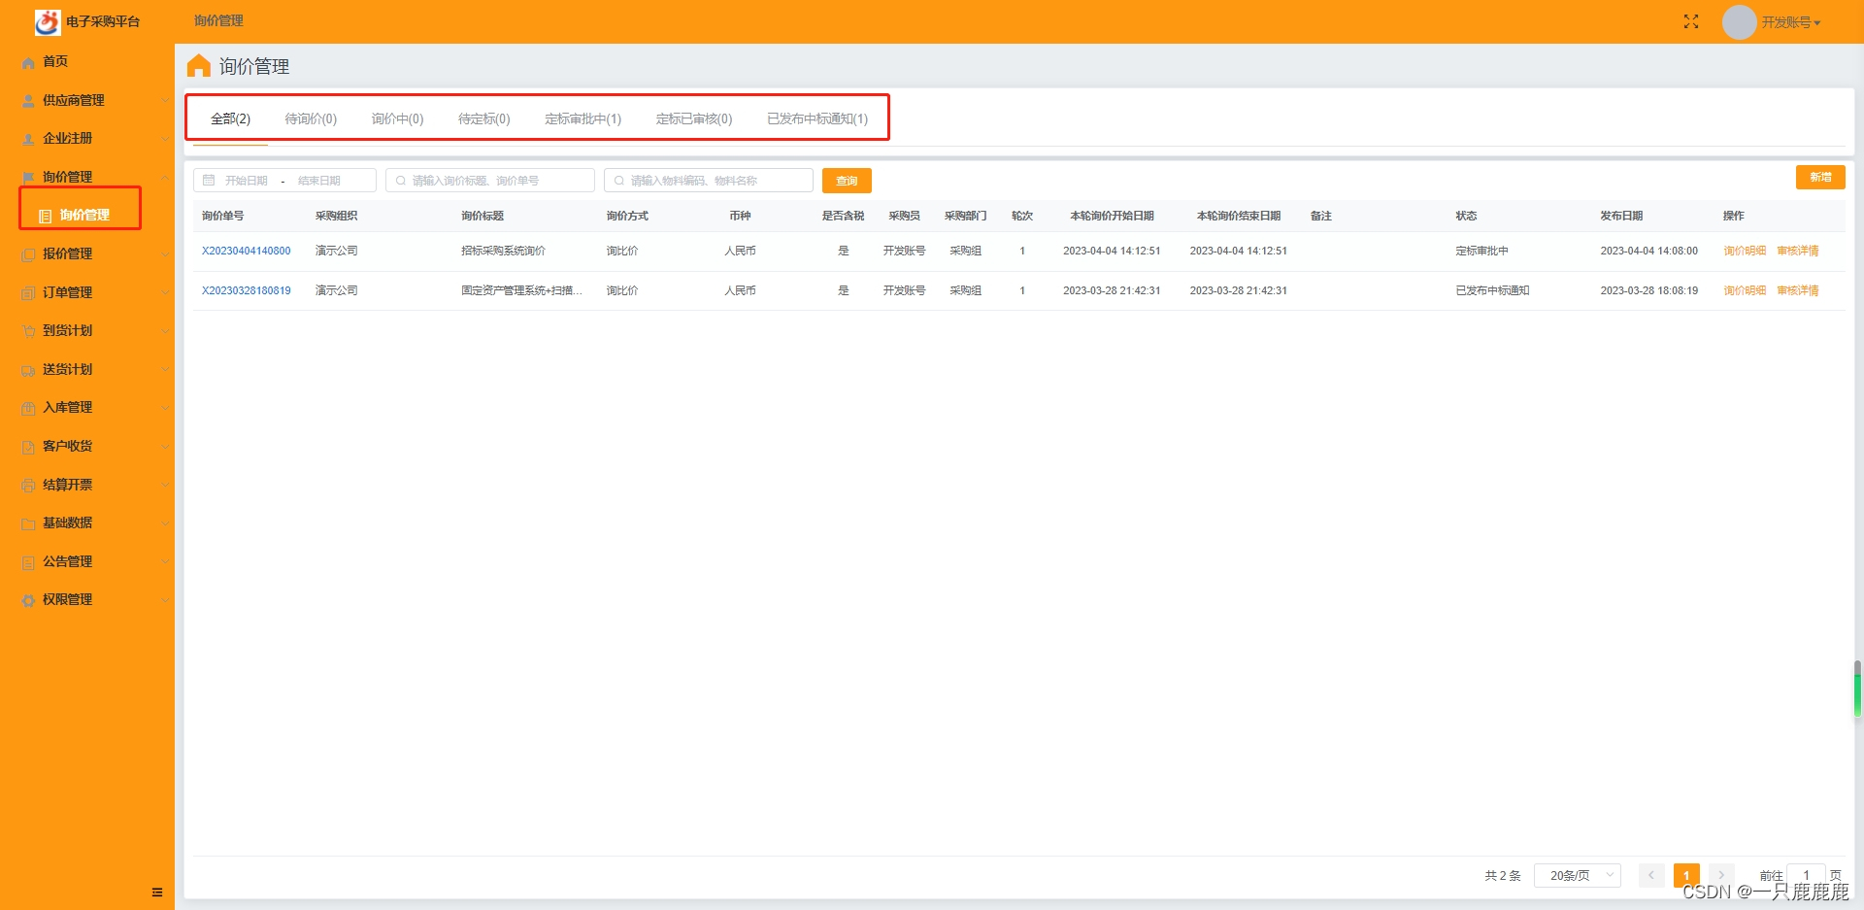Screen dimensions: 1864x910
Task: Click the 新增 button
Action: (x=1820, y=177)
